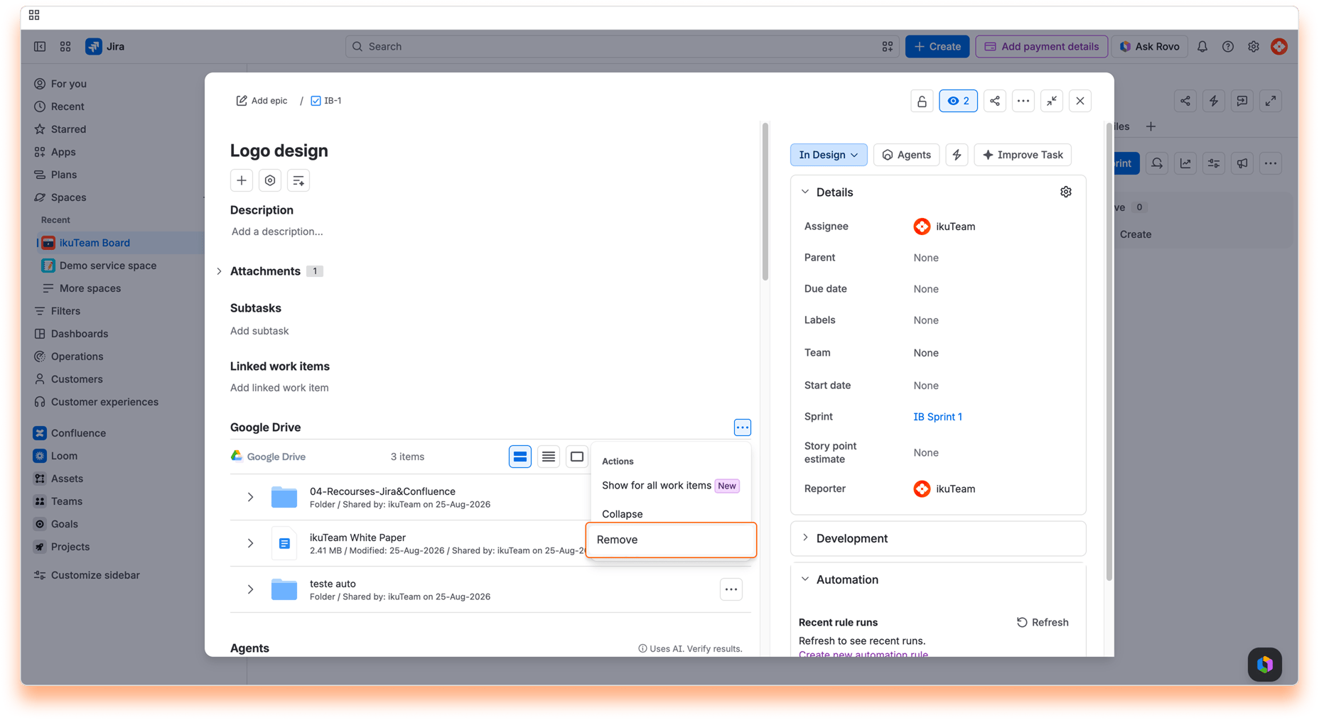1319x720 pixels.
Task: Select Remove from the Actions menu
Action: (x=671, y=540)
